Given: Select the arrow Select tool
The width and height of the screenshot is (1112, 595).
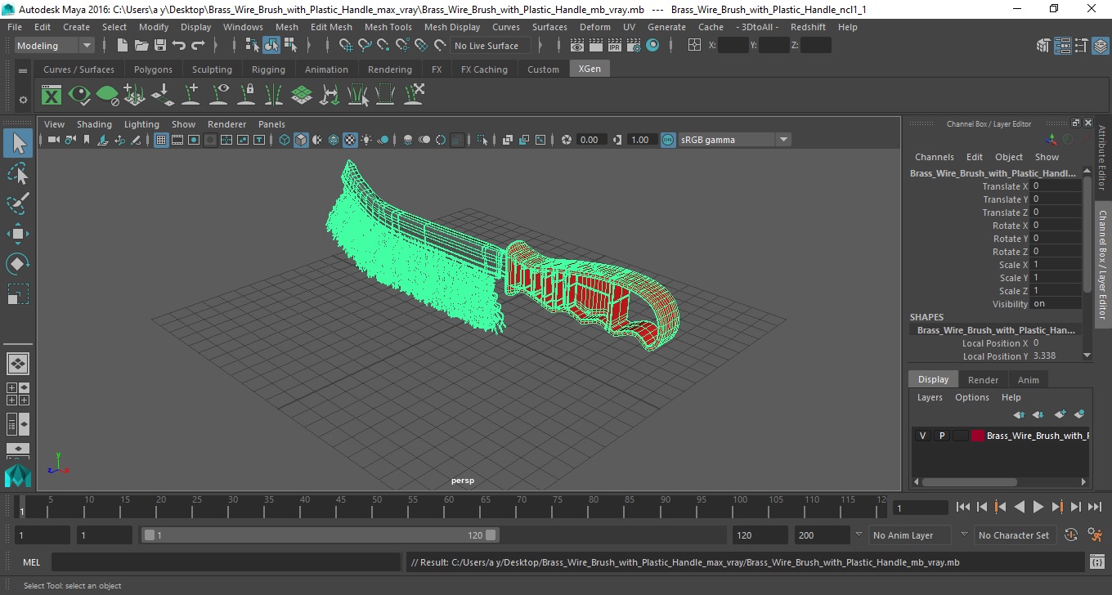Looking at the screenshot, I should pyautogui.click(x=18, y=144).
